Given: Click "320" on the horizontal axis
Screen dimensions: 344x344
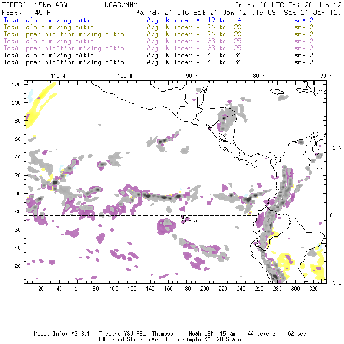Looking at the screenshot, I should 313,289.
